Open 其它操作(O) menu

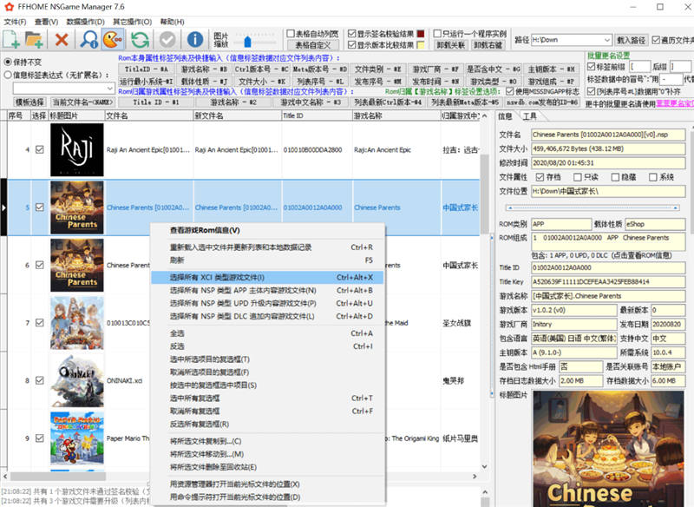[x=133, y=22]
